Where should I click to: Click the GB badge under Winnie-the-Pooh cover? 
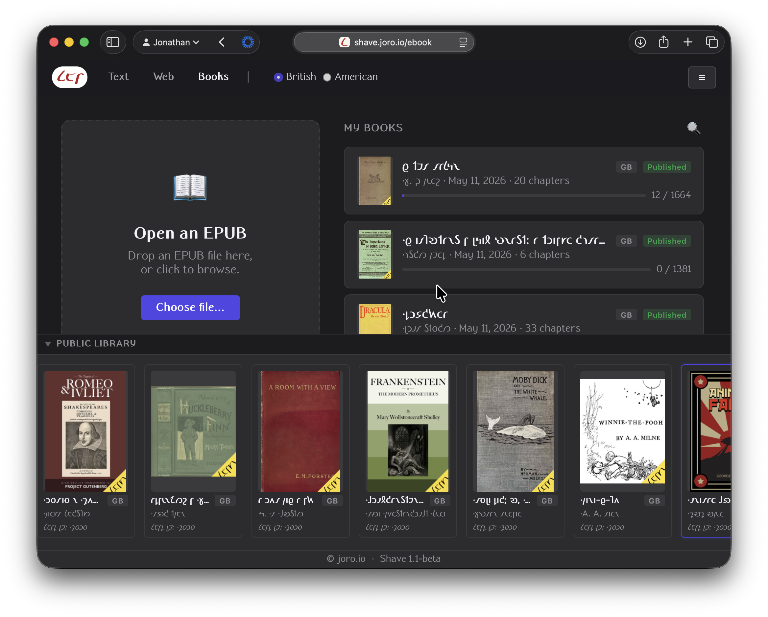654,501
